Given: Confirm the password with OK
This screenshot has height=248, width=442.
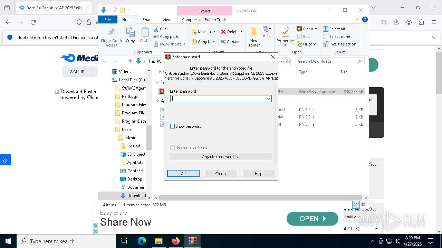Looking at the screenshot, I should point(183,174).
